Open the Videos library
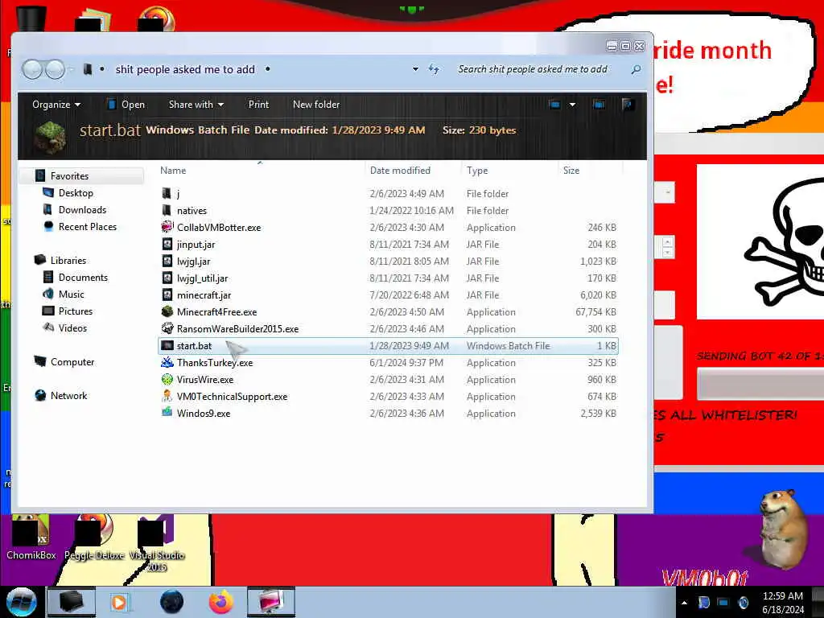The height and width of the screenshot is (618, 824). (x=72, y=328)
